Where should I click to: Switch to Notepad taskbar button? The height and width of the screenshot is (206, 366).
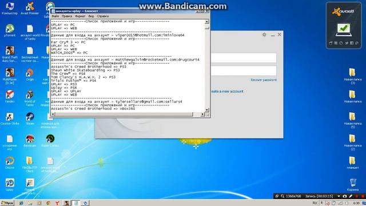click(75, 203)
